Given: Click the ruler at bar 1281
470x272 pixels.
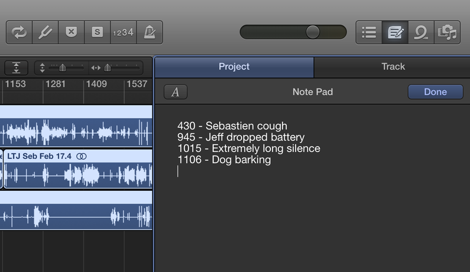Looking at the screenshot, I should (55, 84).
